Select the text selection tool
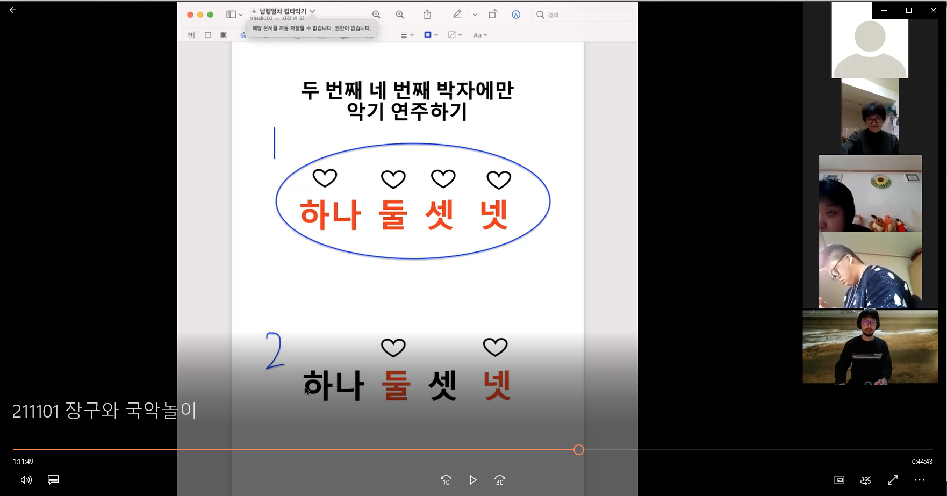 pyautogui.click(x=191, y=35)
